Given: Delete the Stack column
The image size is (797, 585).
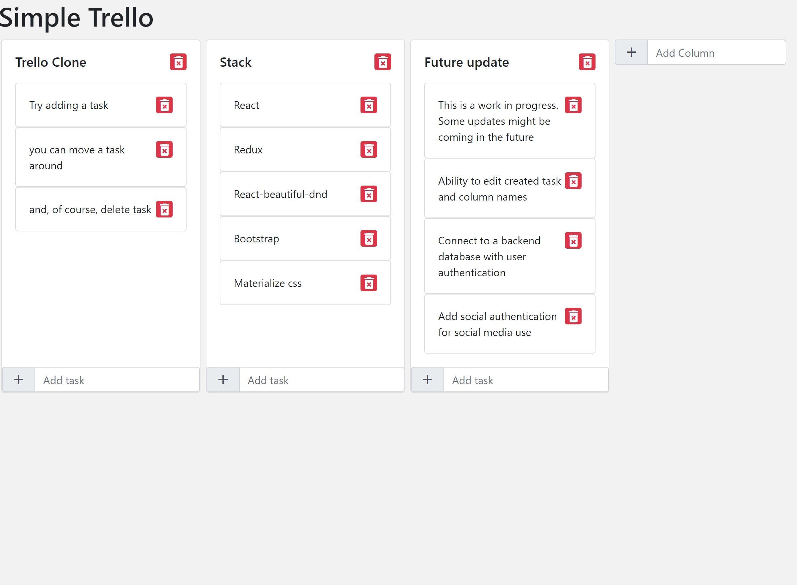Looking at the screenshot, I should click(x=382, y=62).
